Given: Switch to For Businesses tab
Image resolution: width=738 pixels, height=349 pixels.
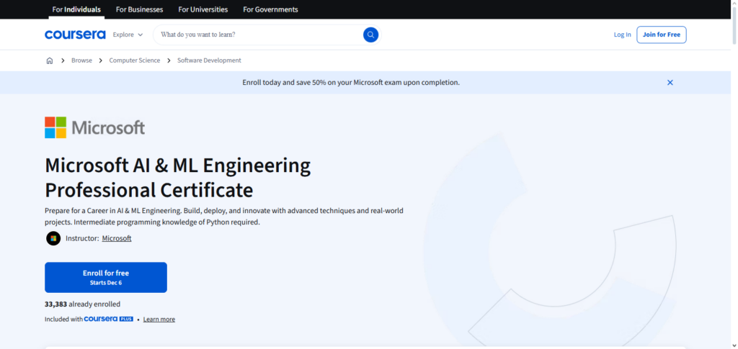Looking at the screenshot, I should [139, 9].
